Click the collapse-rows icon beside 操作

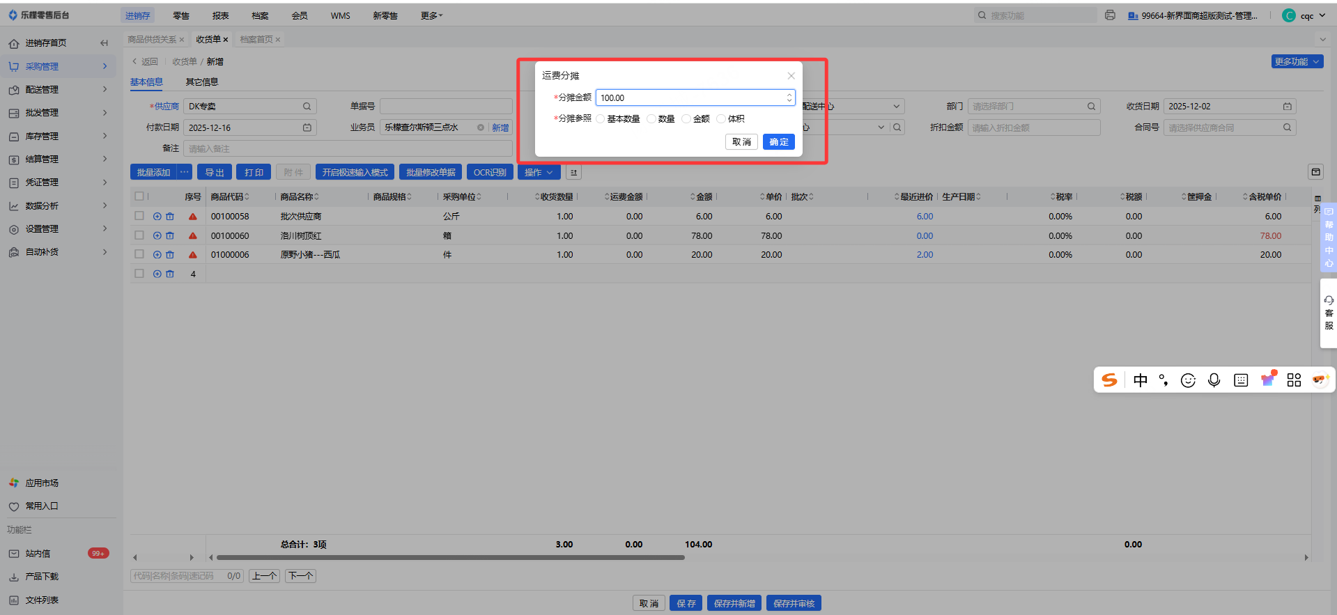click(x=573, y=173)
